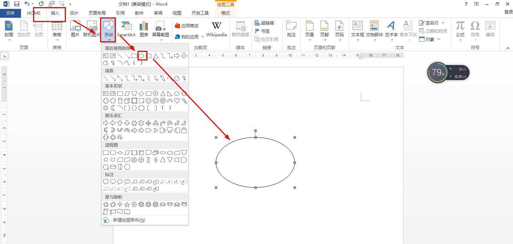Open the 表格 table dropdown
Image resolution: width=513 pixels, height=244 pixels.
coord(57,30)
